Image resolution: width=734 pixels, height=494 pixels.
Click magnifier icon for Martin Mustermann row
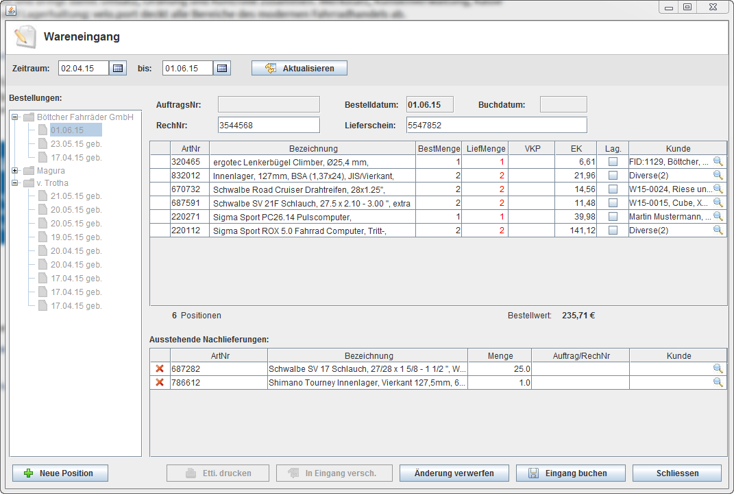(718, 216)
